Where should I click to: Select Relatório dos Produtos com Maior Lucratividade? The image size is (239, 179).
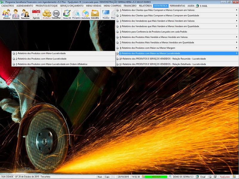(x=41, y=53)
